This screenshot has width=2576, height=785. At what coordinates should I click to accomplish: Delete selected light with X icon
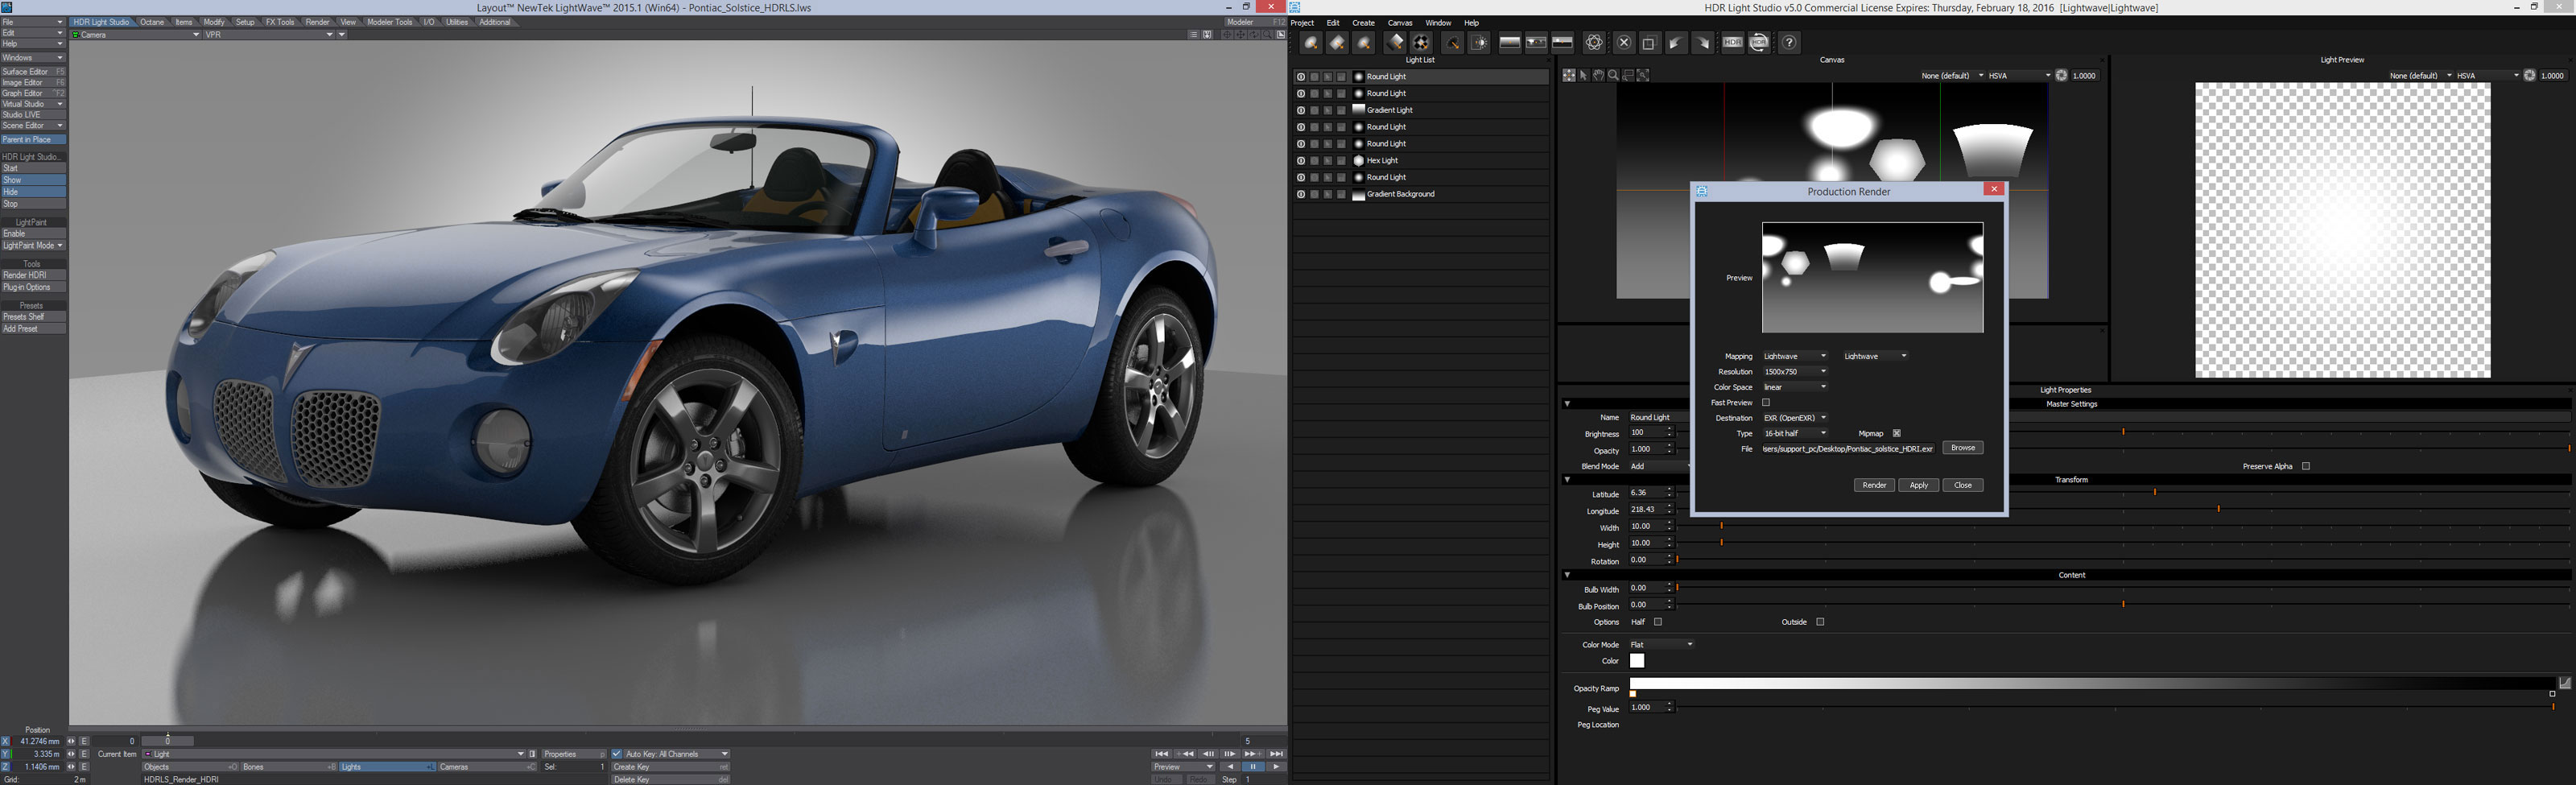tap(1624, 43)
